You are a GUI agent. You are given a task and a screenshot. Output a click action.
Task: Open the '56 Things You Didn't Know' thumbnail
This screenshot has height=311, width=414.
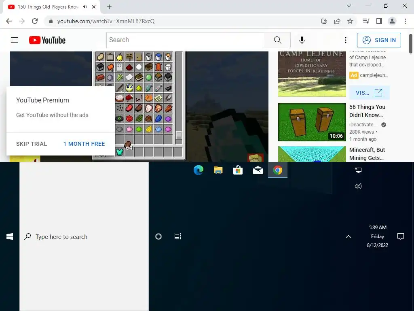(312, 122)
